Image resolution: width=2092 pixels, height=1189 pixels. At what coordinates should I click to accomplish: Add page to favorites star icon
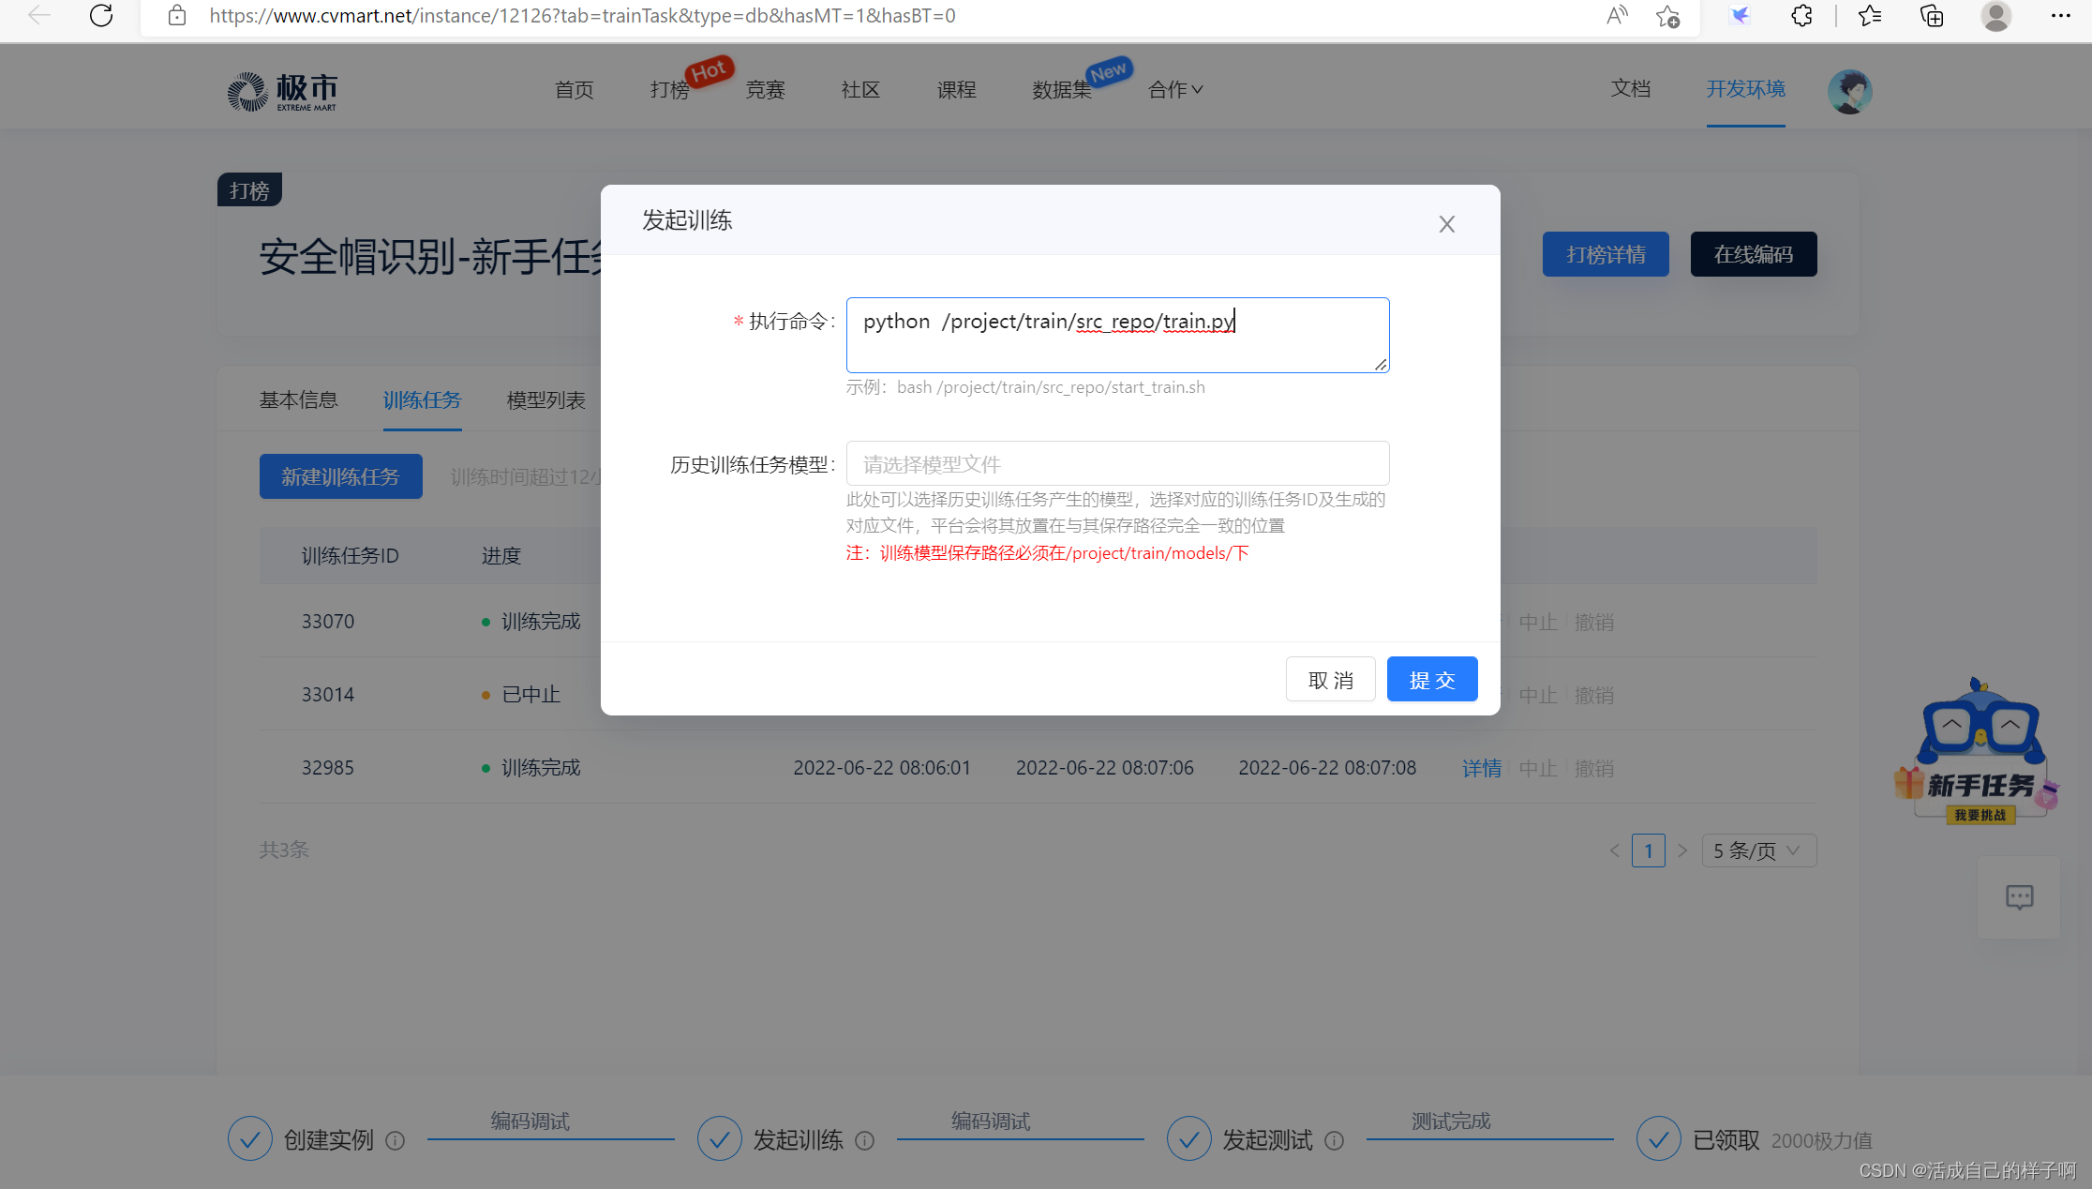[1667, 16]
